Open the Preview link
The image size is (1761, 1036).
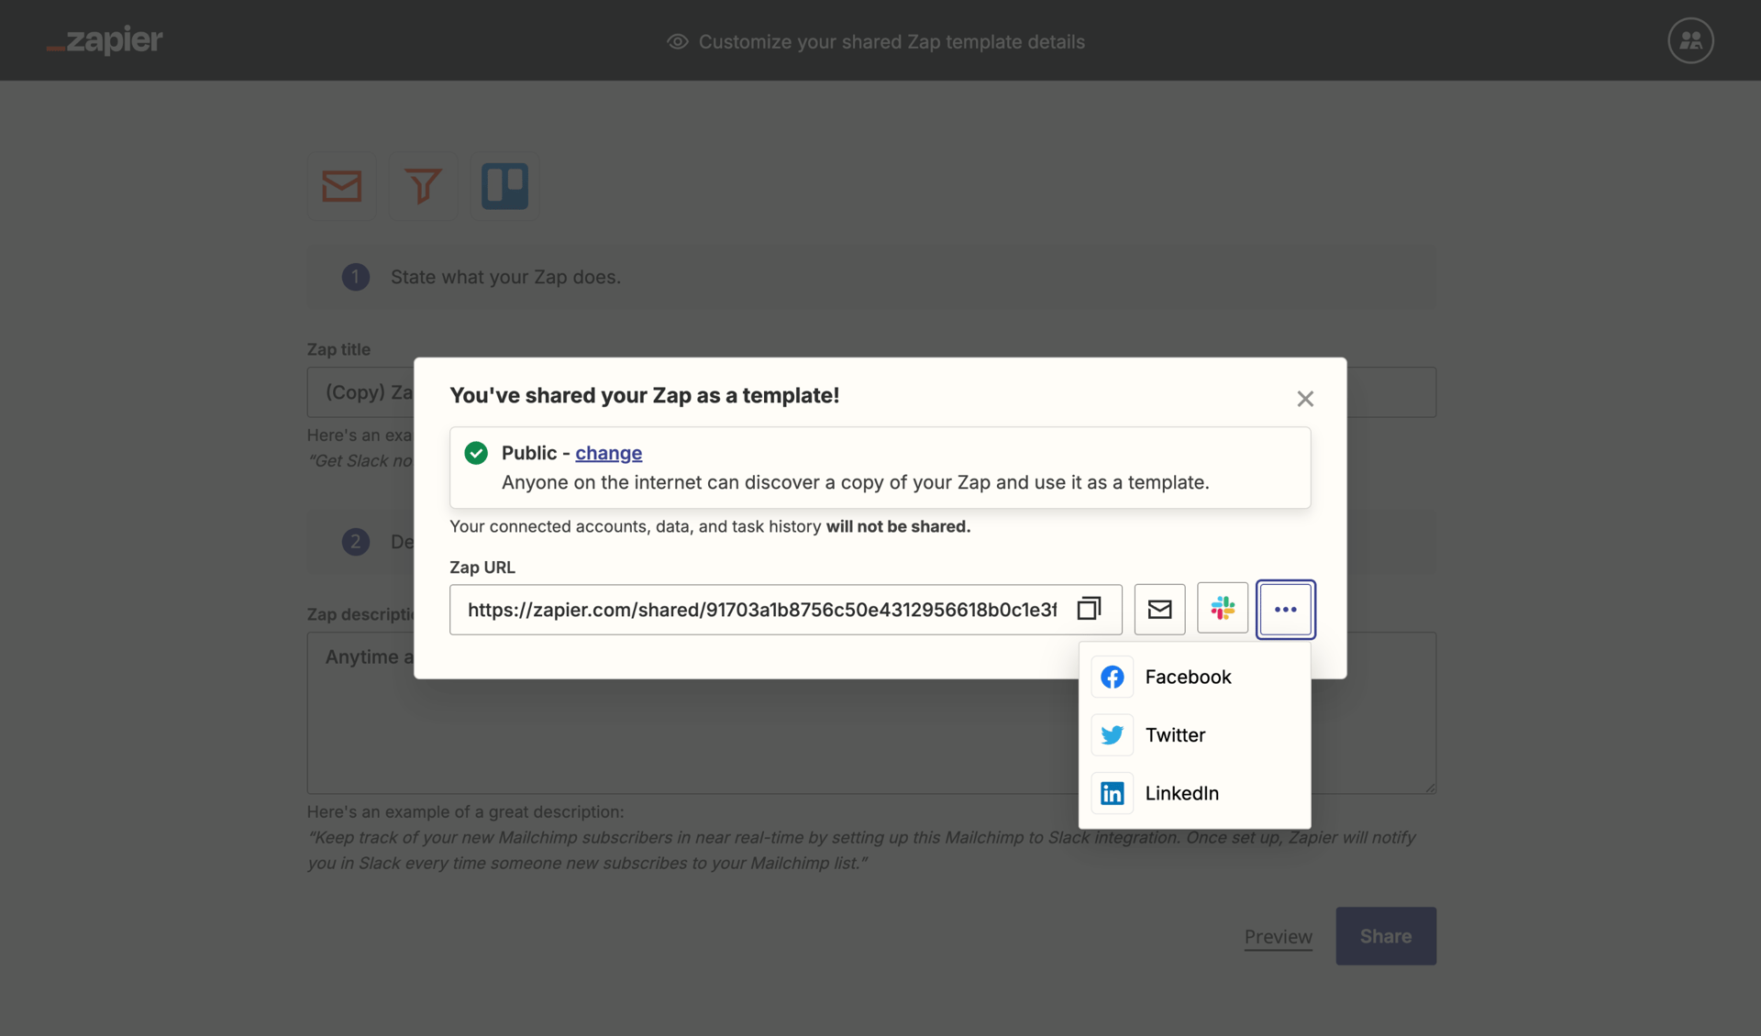1278,936
